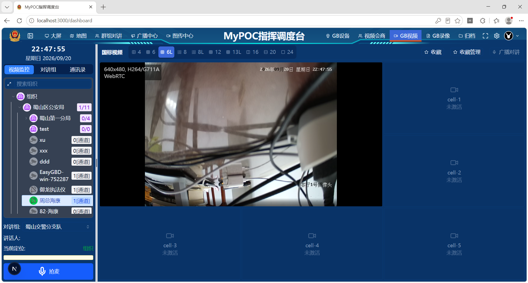Click camera icon in cell-3
The height and width of the screenshot is (283, 528).
pos(170,236)
